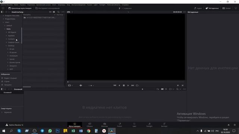Toggle loop playback icon

tap(137, 85)
